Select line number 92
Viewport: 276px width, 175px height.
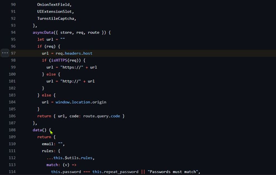click(13, 18)
